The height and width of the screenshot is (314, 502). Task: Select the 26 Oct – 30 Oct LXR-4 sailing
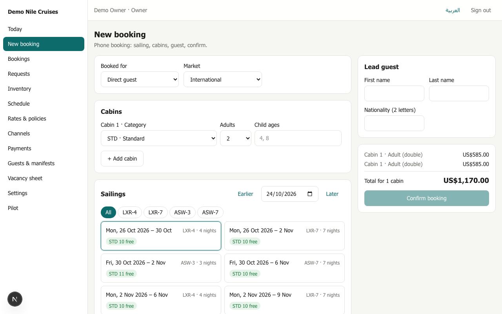[161, 236]
